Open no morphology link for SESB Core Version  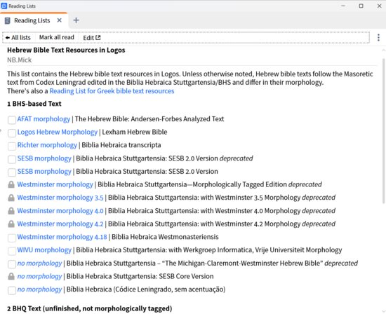39,276
